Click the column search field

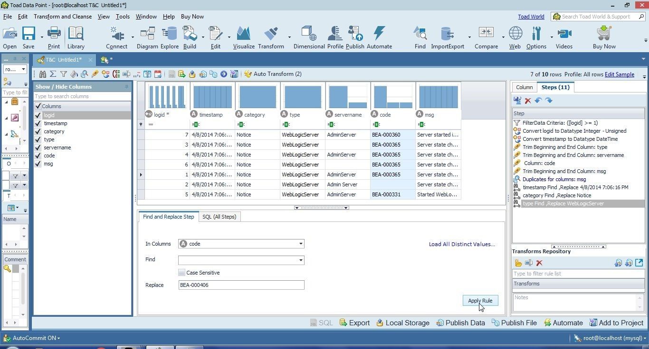coord(82,96)
